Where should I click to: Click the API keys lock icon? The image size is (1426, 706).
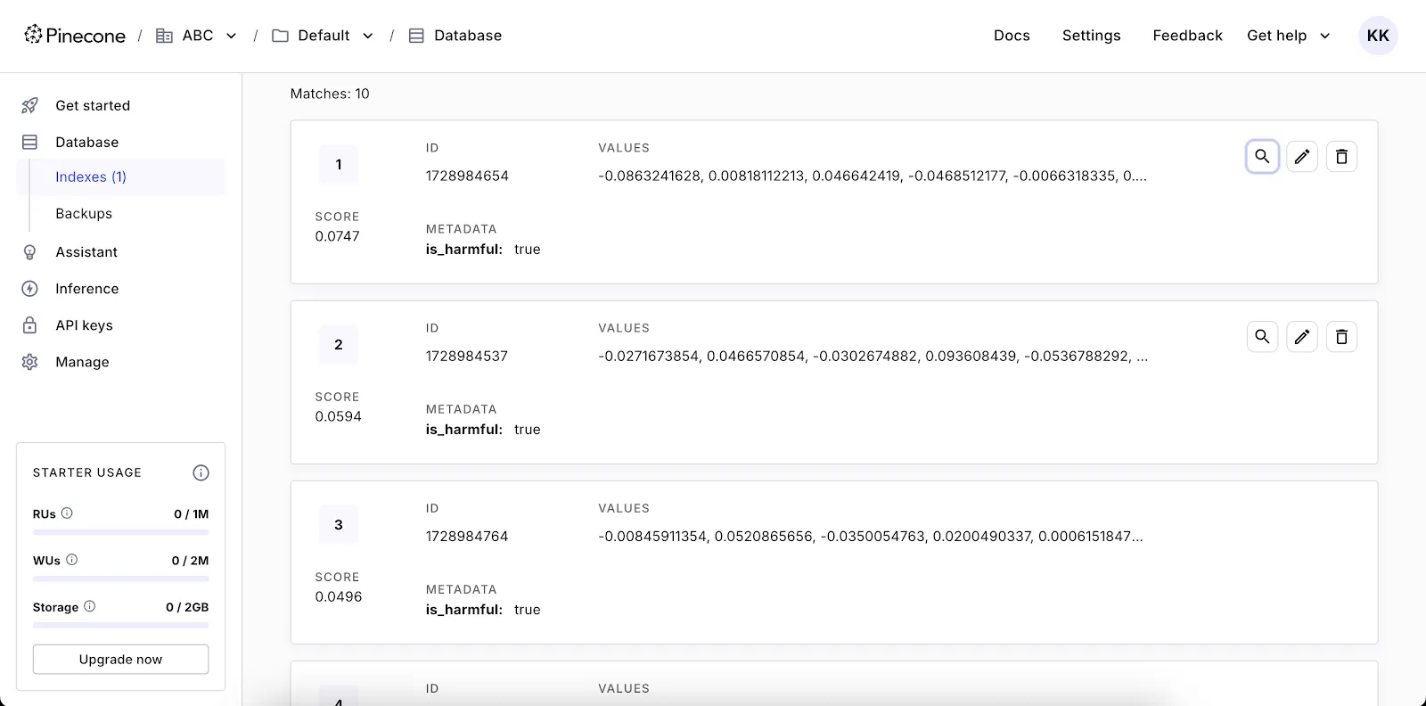point(29,325)
